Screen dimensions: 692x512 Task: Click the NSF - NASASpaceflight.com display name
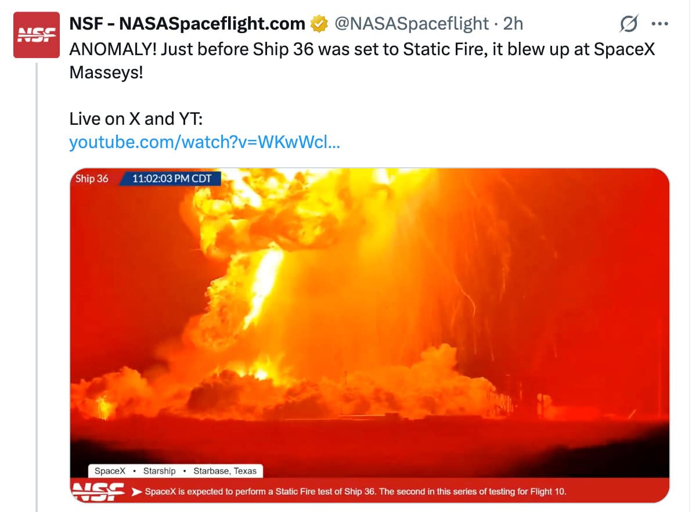pyautogui.click(x=187, y=23)
